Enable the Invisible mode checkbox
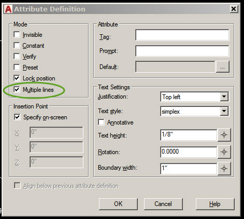Screen dimensions: 244x219 pos(17,34)
